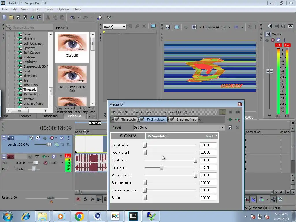Click the Search plug-ins field

tap(29, 27)
